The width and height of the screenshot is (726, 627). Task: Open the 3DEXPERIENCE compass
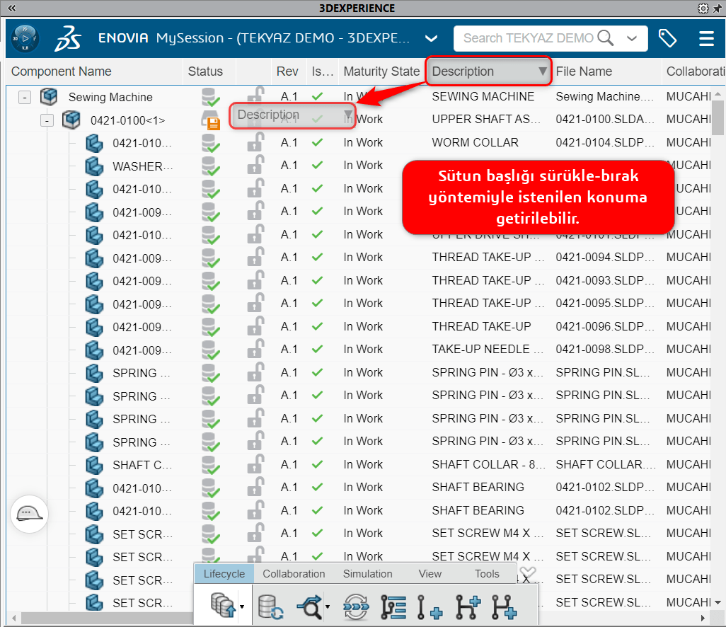pos(25,38)
